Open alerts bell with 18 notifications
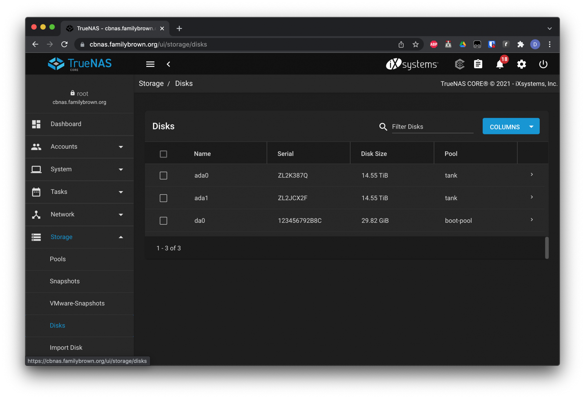Image resolution: width=585 pixels, height=399 pixels. tap(500, 64)
